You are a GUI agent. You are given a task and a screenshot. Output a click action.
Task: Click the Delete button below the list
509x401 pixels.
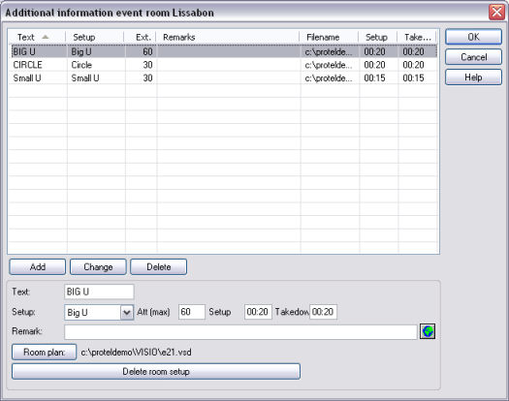[158, 266]
